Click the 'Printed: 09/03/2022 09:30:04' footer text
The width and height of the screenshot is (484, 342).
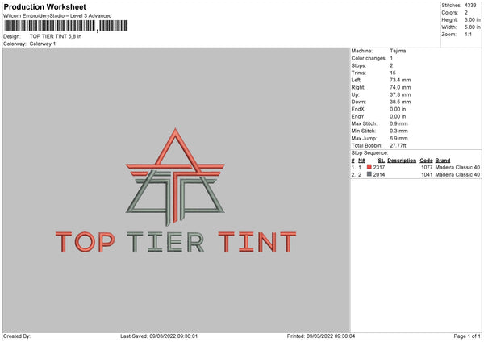coord(321,336)
